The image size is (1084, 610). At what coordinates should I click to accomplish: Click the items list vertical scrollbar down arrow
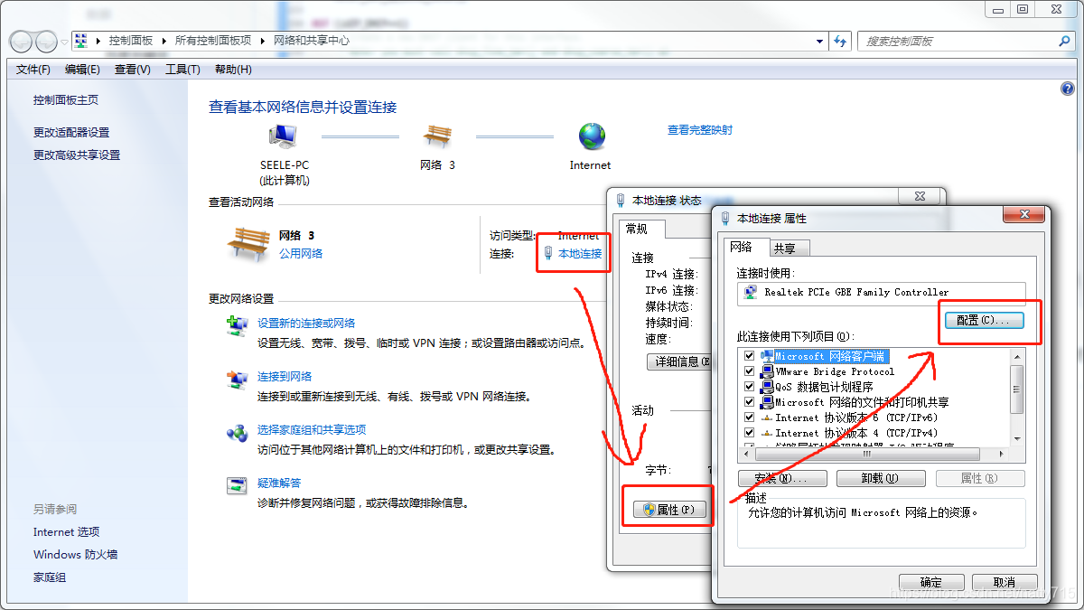click(1017, 439)
